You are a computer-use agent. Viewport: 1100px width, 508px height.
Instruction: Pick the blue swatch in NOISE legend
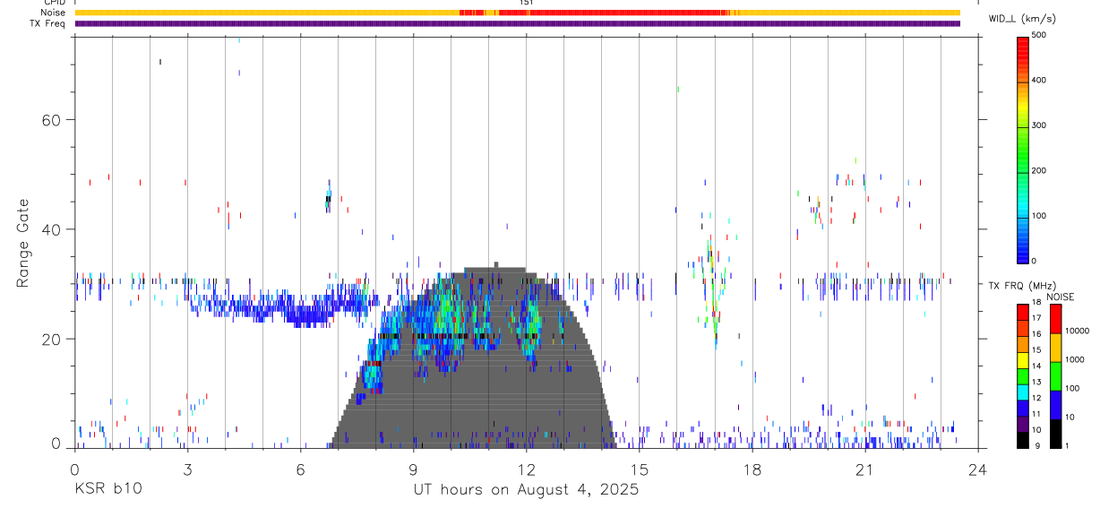tap(1056, 404)
